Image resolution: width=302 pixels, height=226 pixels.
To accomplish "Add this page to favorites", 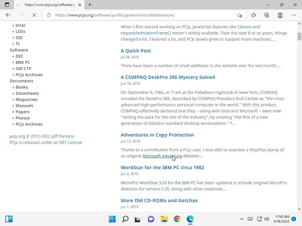I will click(x=239, y=15).
